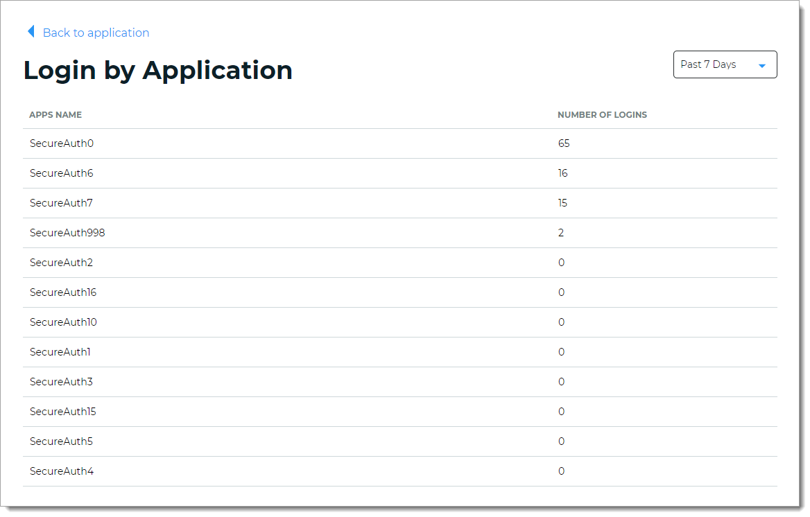This screenshot has height=517, width=810.
Task: Click on the SecureAuth3 entry
Action: coord(61,382)
